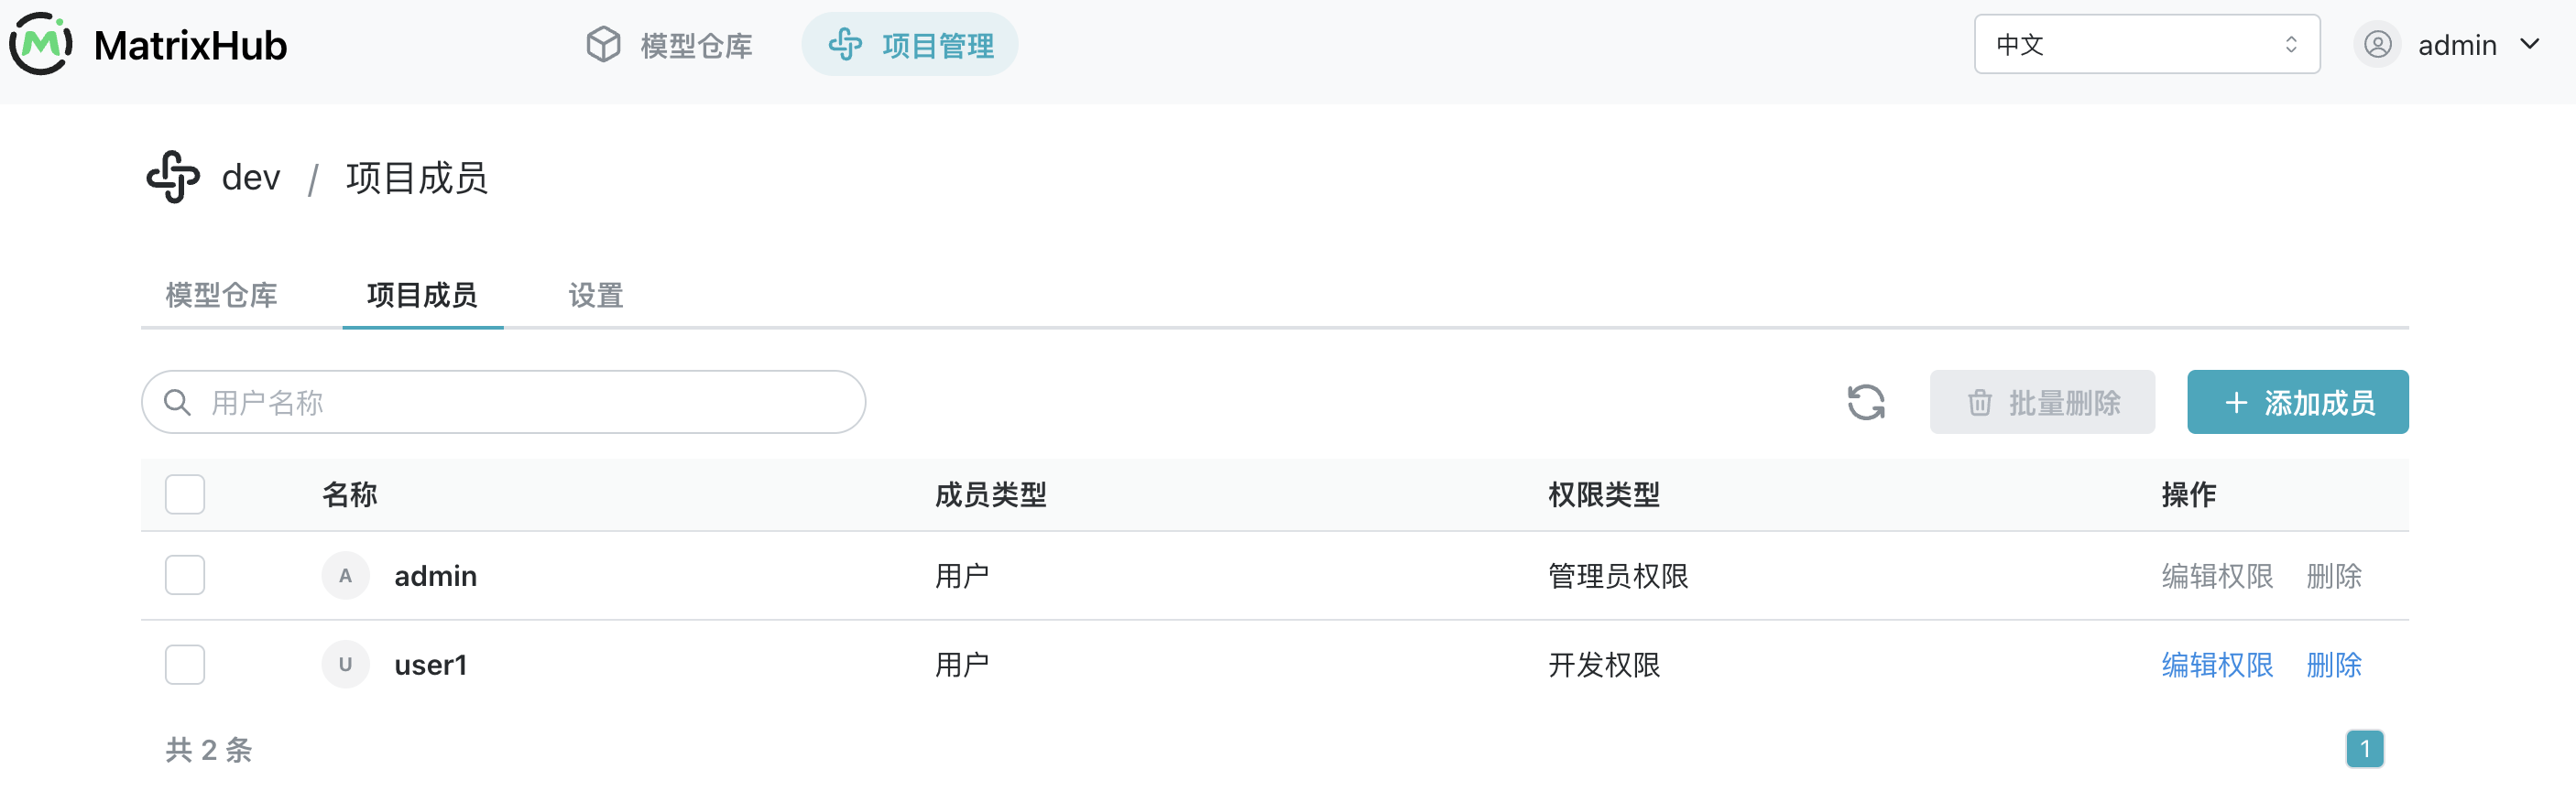Screen dimensions: 2576x802
Task: Toggle the select-all header checkbox
Action: click(x=185, y=494)
